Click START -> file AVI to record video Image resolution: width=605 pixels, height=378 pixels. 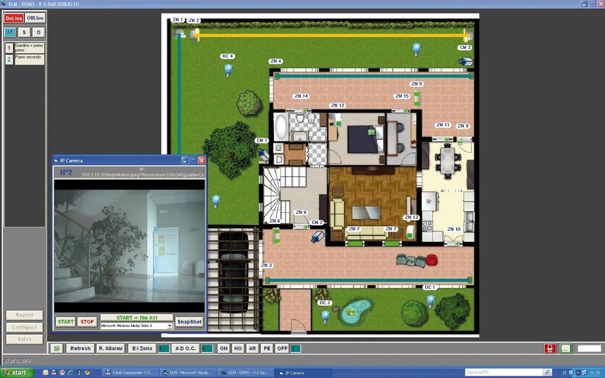138,317
